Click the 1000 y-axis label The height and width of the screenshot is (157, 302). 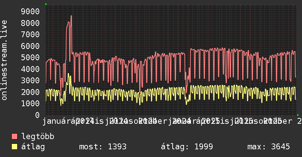pos(30,103)
